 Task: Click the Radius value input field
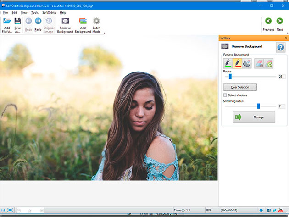tap(281, 77)
